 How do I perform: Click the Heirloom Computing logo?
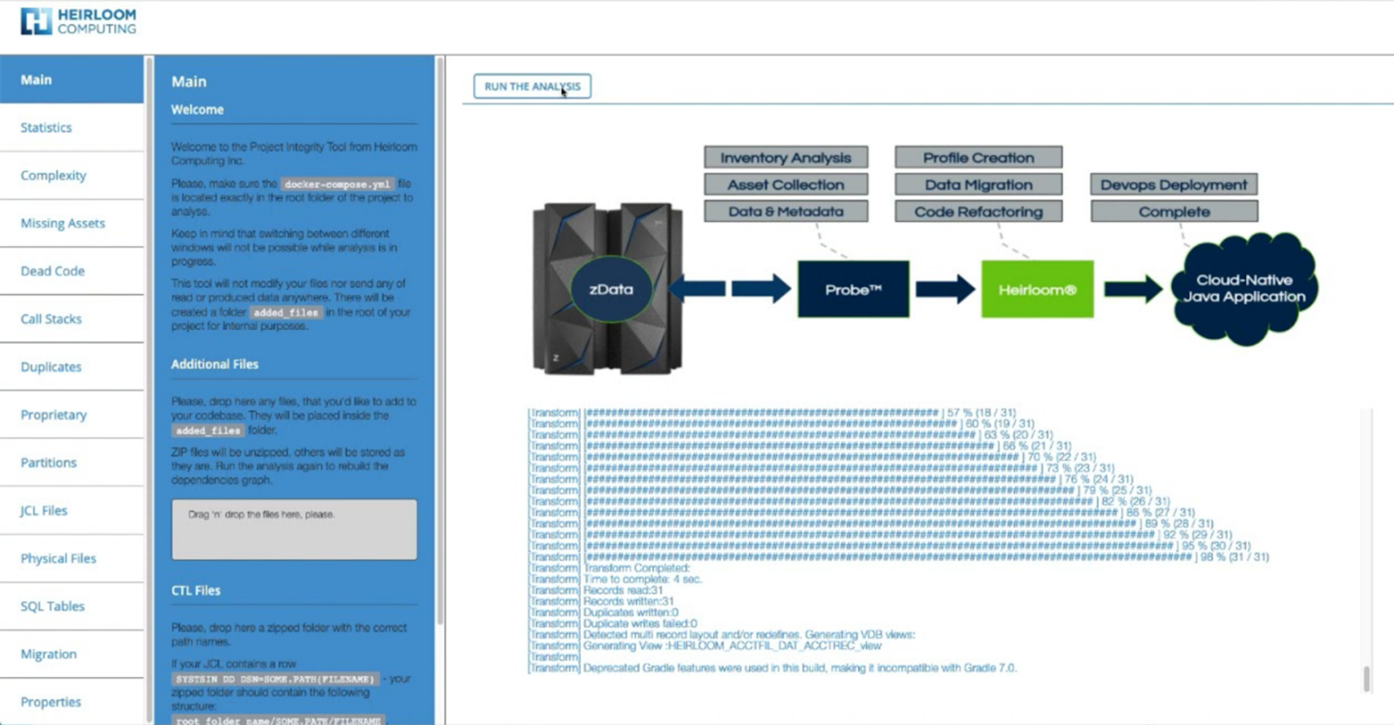[79, 22]
